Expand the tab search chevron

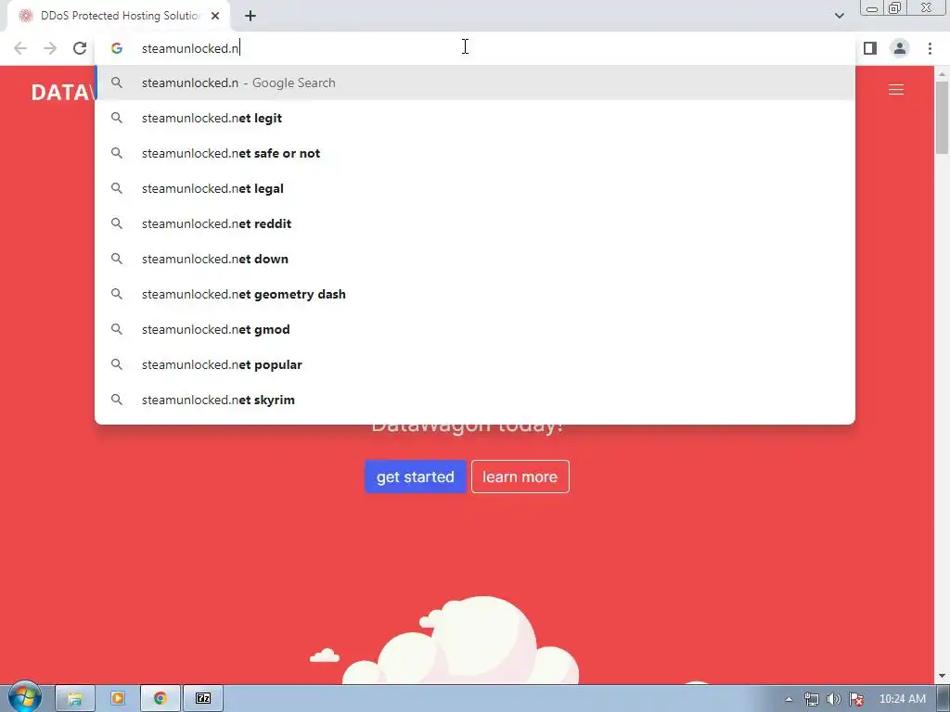point(839,17)
